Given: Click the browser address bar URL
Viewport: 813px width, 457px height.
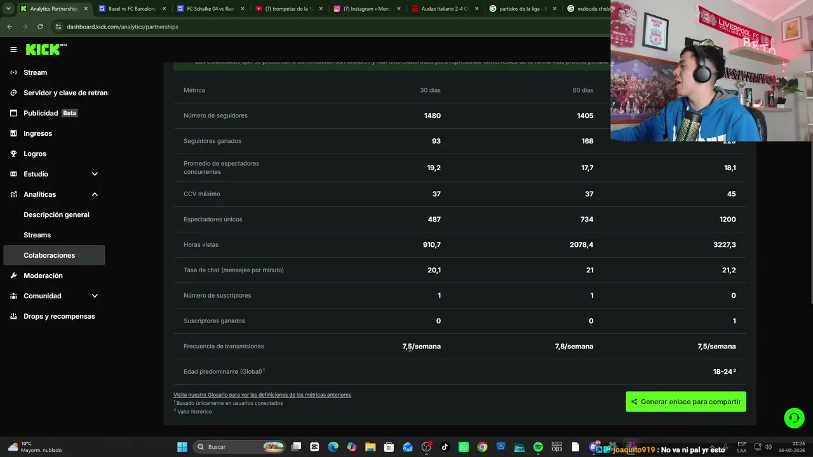Looking at the screenshot, I should point(123,27).
